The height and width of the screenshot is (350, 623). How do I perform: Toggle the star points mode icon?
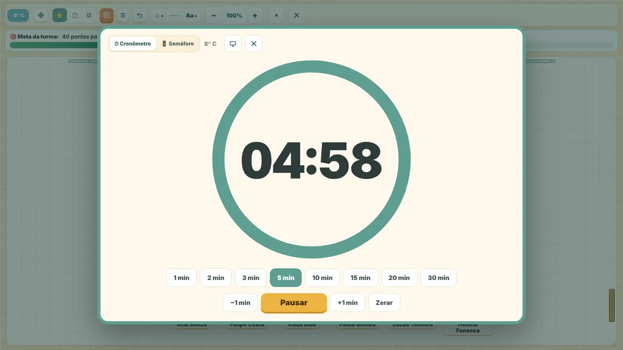coord(59,16)
